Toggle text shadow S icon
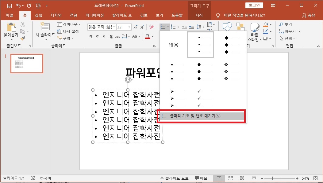 (x=111, y=36)
